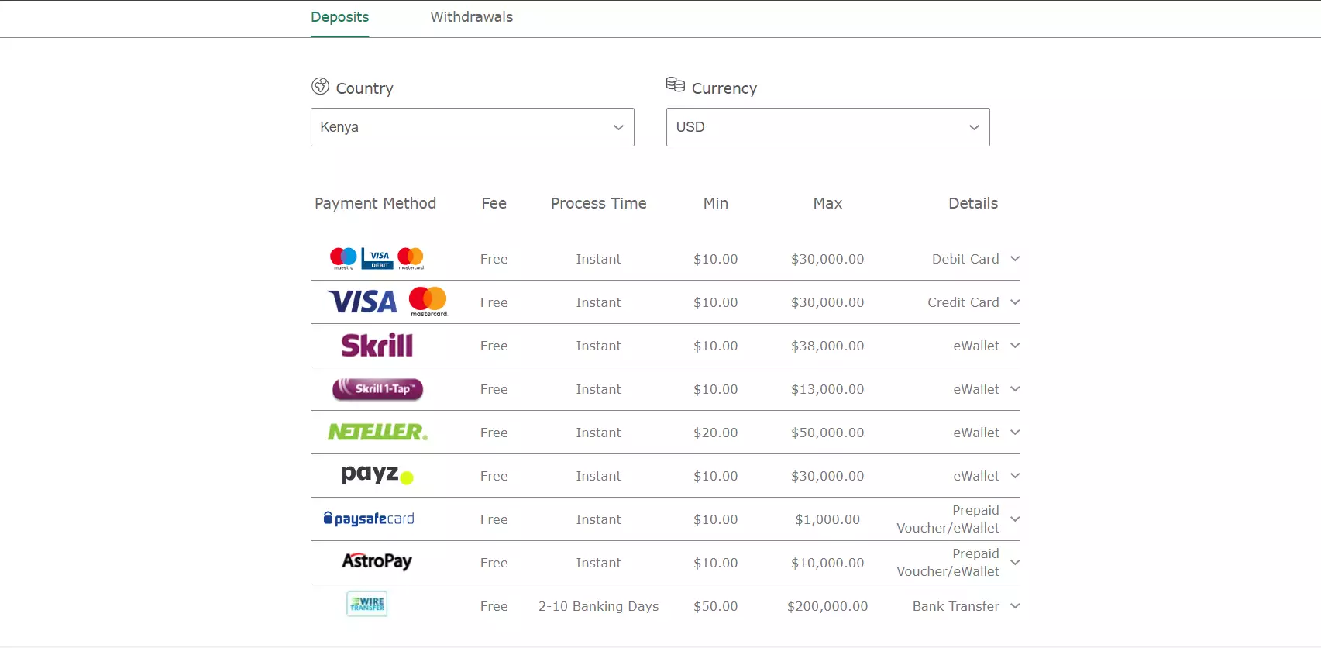1321x648 pixels.
Task: Click the Process Time column header
Action: pos(598,203)
